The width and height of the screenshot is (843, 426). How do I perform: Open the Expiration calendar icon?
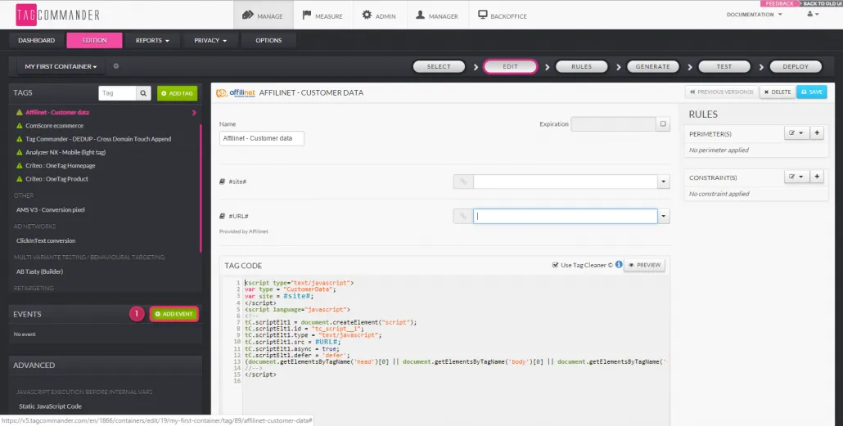pos(664,124)
